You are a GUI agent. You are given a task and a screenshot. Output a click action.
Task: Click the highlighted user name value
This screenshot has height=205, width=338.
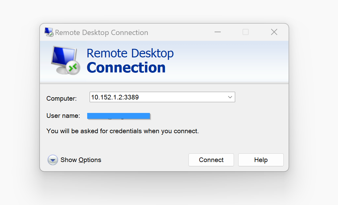pyautogui.click(x=118, y=116)
